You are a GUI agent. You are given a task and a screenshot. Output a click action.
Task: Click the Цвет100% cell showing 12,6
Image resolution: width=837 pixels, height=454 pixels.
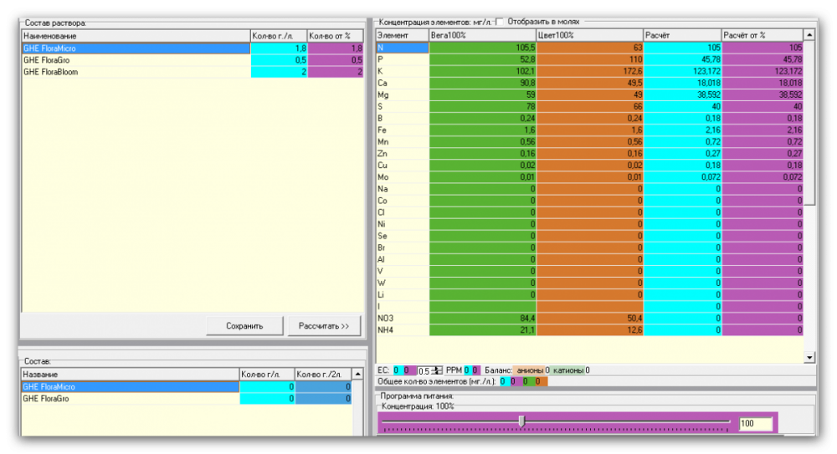point(590,329)
